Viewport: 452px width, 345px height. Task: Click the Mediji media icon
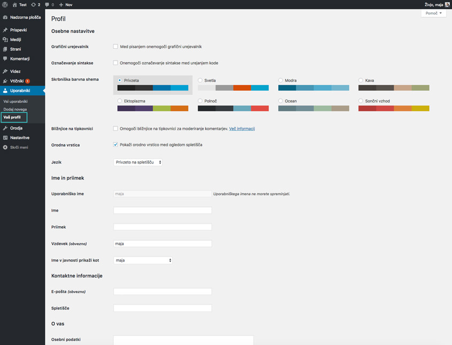point(5,40)
